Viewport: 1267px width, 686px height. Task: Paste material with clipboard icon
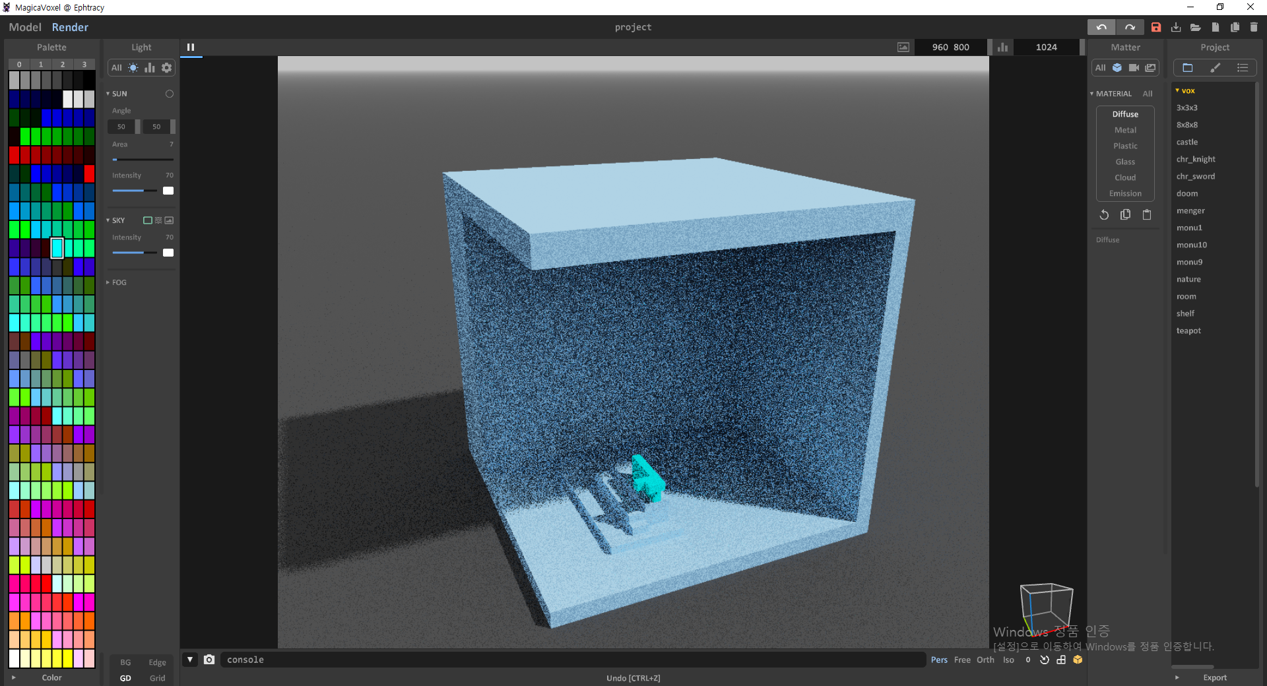click(1147, 214)
